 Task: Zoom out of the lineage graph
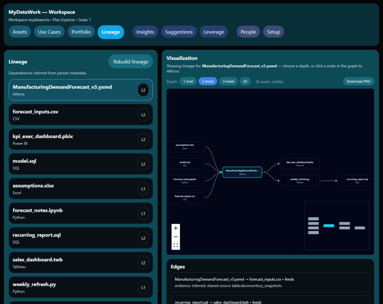[176, 237]
